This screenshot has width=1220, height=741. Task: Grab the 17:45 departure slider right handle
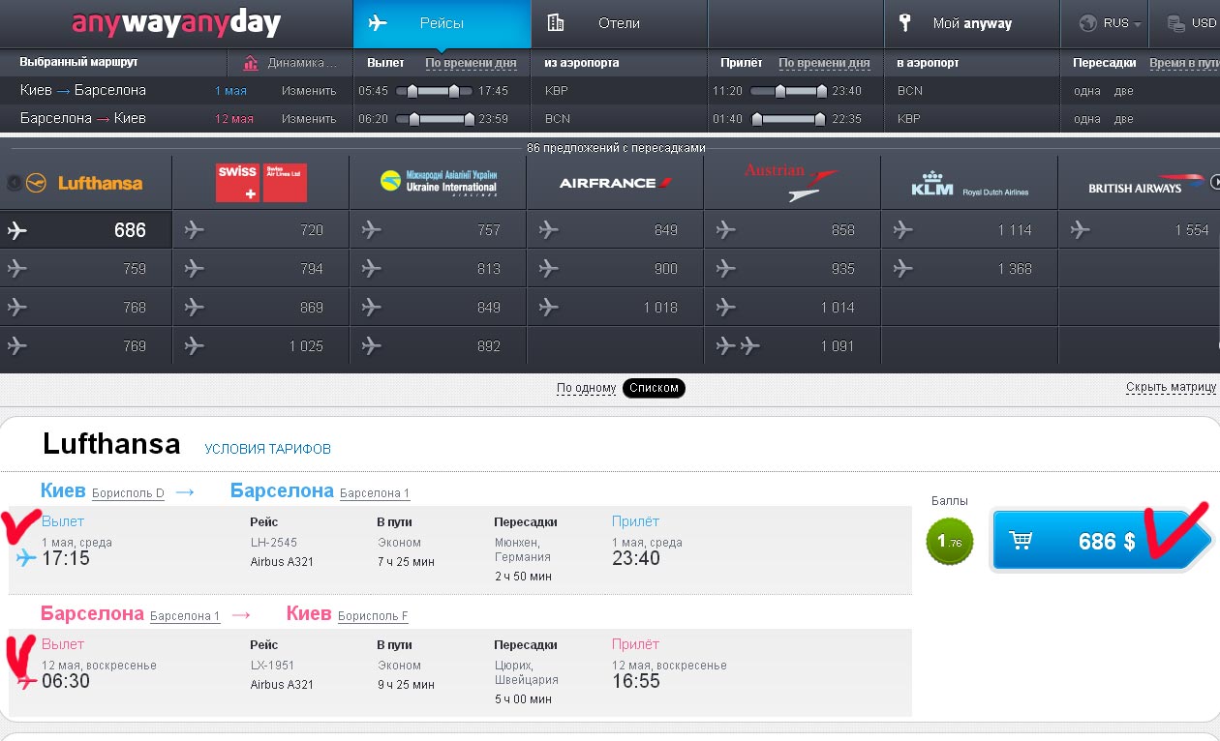tap(454, 92)
